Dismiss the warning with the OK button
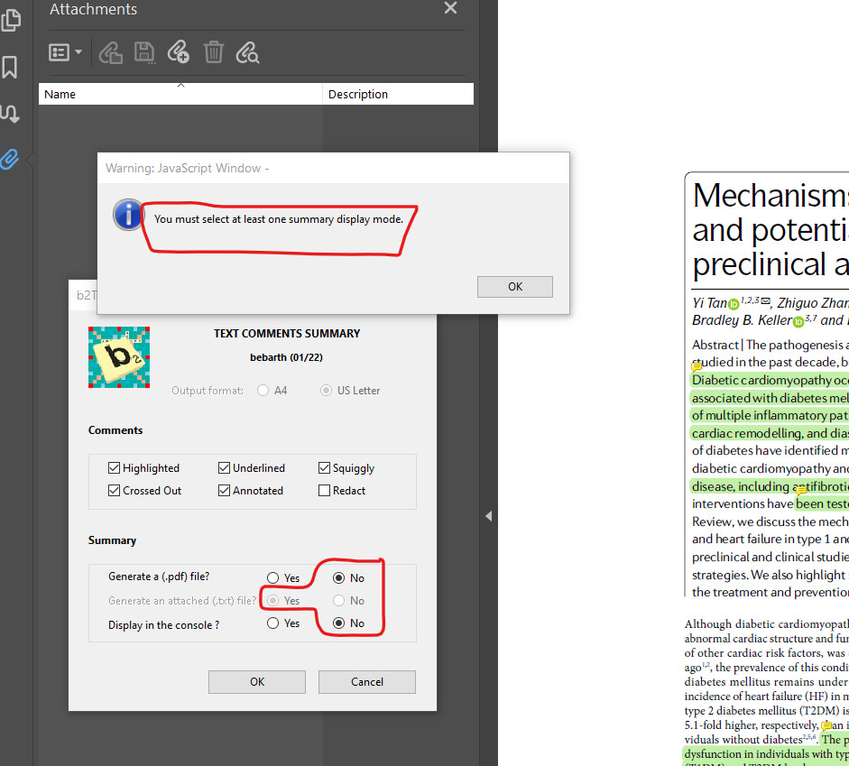Viewport: 849px width, 766px height. [514, 286]
